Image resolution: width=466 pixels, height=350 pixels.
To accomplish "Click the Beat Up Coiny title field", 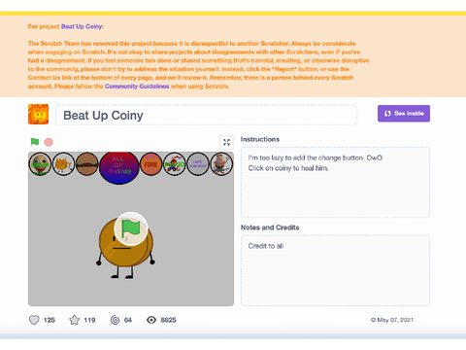I will (206, 115).
